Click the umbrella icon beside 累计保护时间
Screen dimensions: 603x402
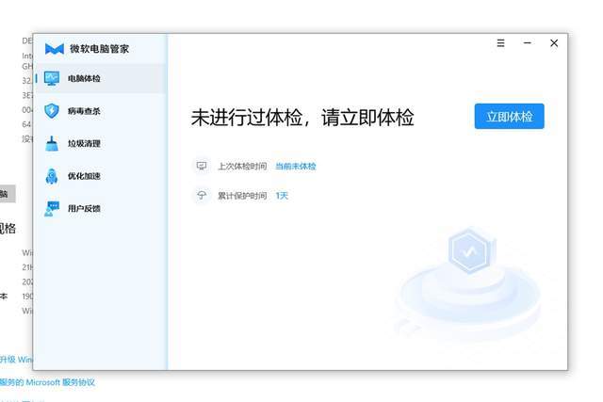(202, 196)
